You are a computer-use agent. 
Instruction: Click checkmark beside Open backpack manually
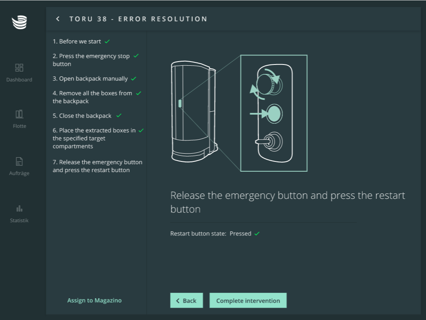coord(133,79)
